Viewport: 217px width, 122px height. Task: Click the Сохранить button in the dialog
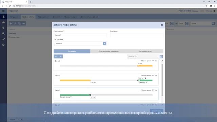point(156,111)
